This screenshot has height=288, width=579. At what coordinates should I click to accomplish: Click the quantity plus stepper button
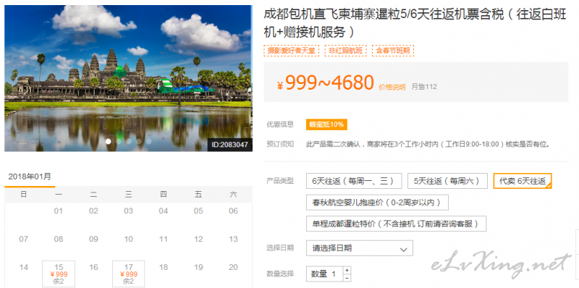pyautogui.click(x=347, y=270)
